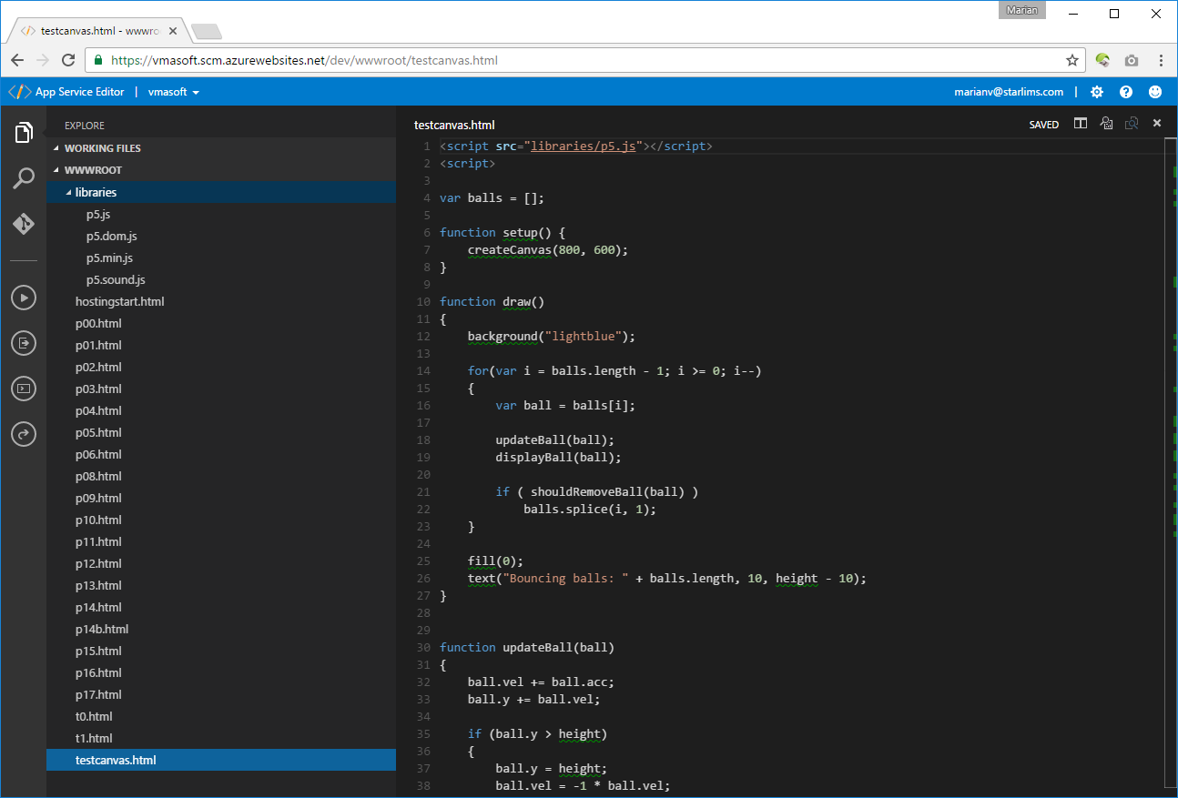Open the Chrome three-dot menu
This screenshot has width=1178, height=798.
1162,61
